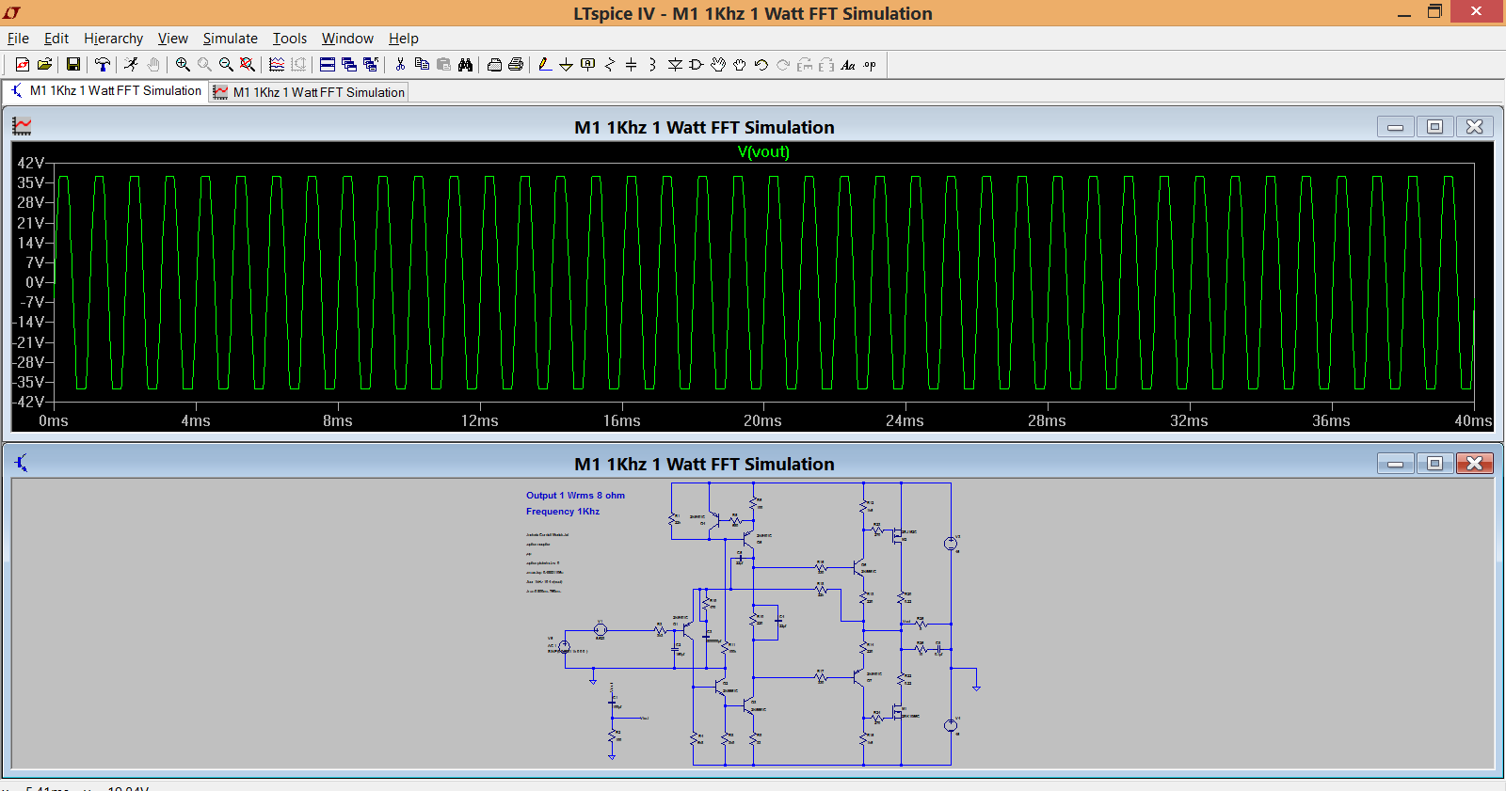
Task: Open the View menu
Action: pos(172,39)
